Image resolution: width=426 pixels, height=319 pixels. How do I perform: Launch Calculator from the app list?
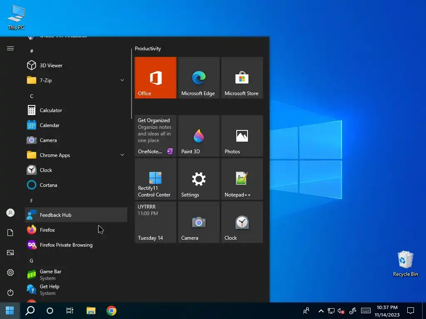coord(76,110)
